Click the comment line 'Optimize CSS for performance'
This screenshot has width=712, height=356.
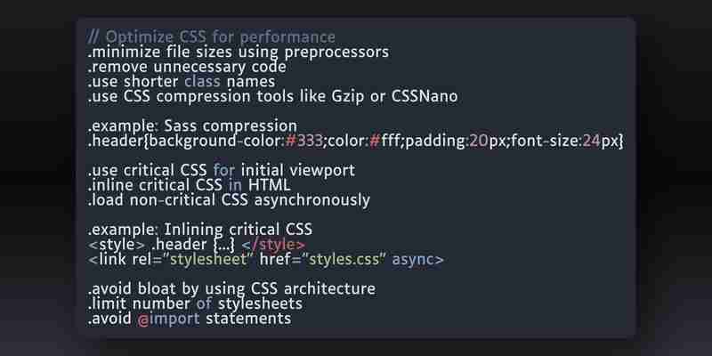[x=211, y=36]
